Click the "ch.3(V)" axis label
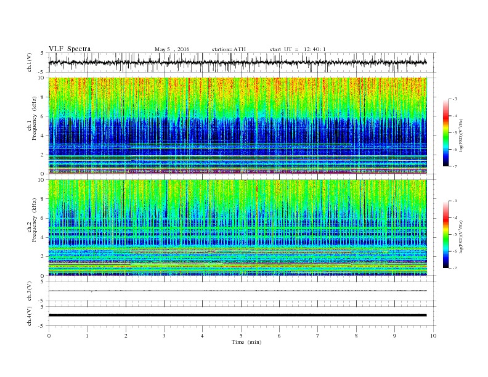488x377 pixels. pos(30,291)
